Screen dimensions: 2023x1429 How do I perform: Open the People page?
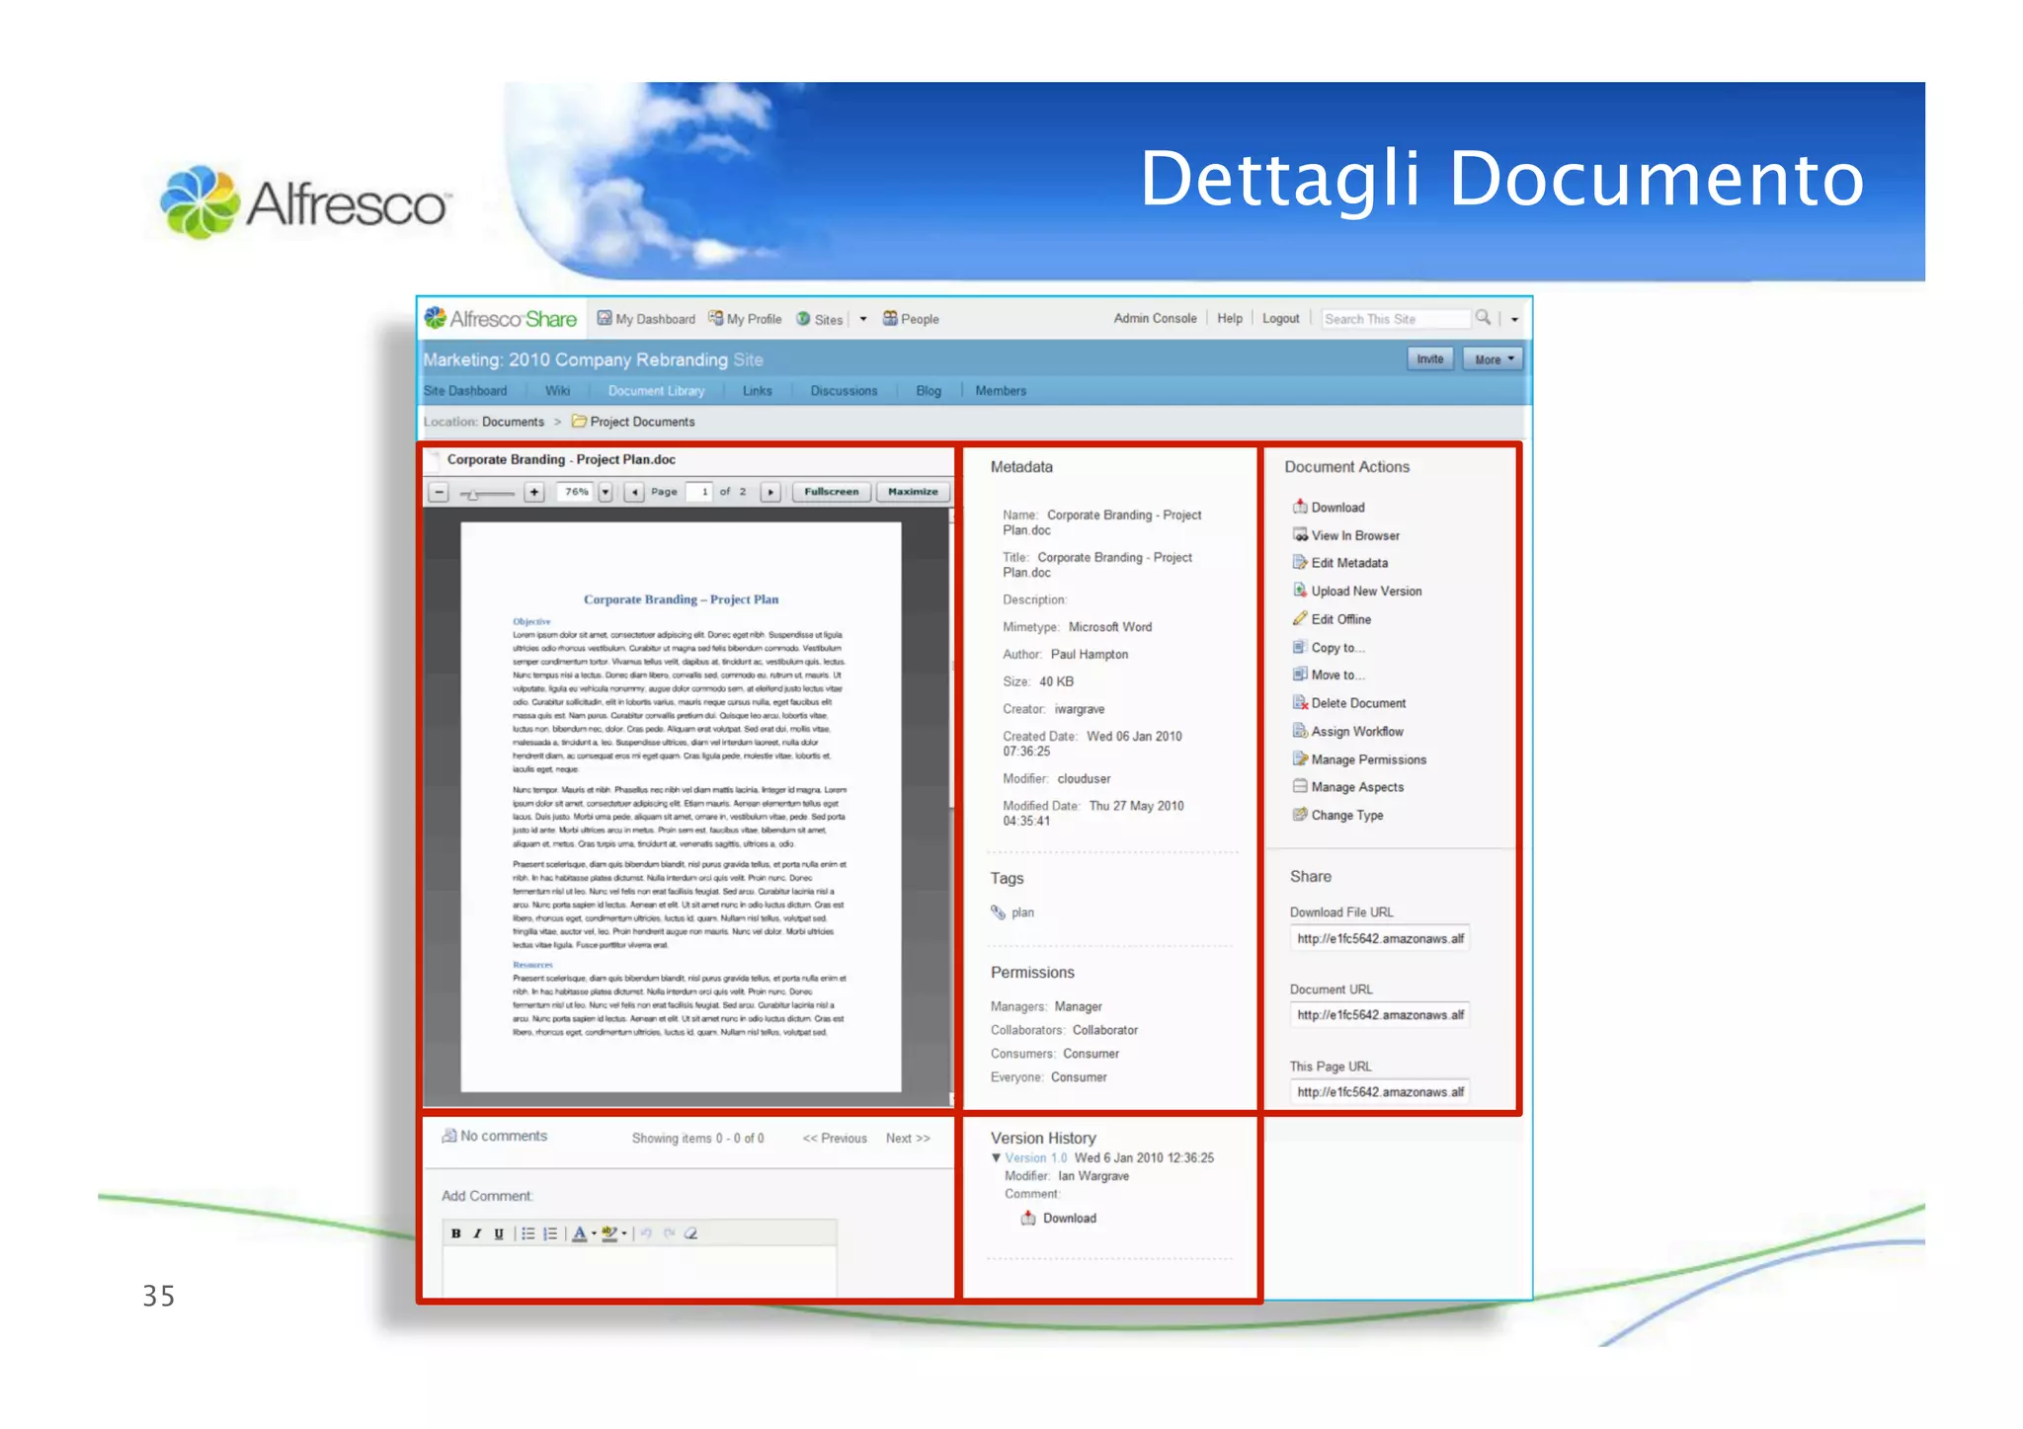(911, 319)
